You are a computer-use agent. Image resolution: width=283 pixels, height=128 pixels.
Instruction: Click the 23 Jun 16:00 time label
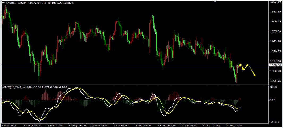coord(211,125)
